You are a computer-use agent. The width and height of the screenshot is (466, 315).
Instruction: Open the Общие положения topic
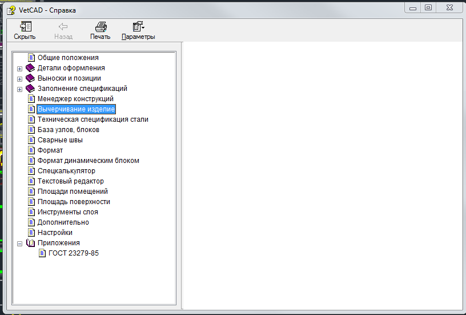click(68, 57)
